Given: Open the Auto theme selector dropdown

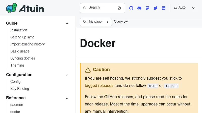Looking at the screenshot, I should click(x=185, y=8).
